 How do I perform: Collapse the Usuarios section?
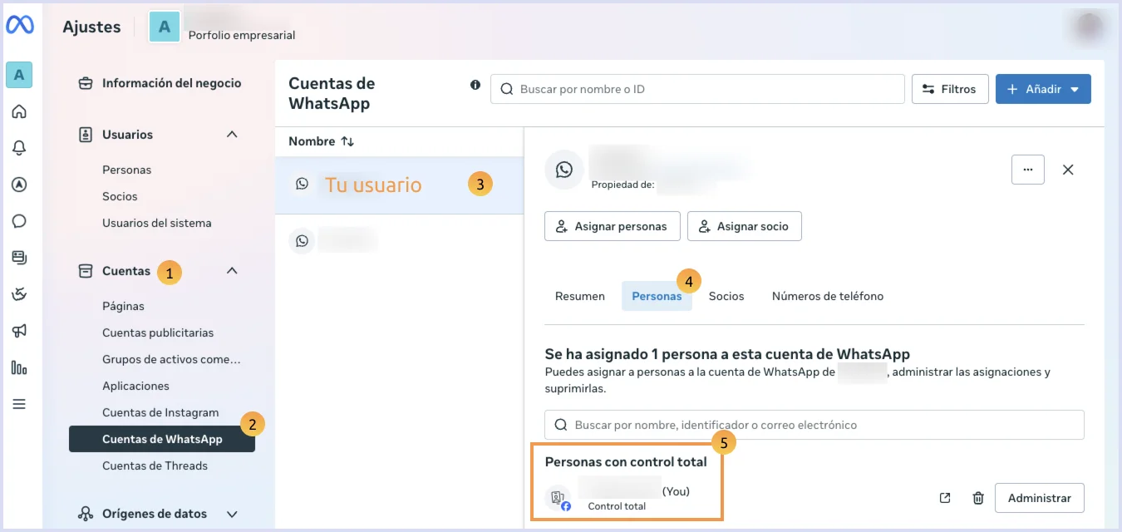[x=232, y=135]
